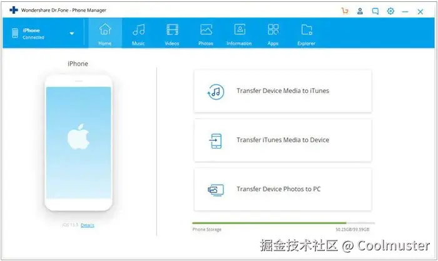438x261 pixels.
Task: Minimize the Dr.Fone window
Action: [x=405, y=12]
